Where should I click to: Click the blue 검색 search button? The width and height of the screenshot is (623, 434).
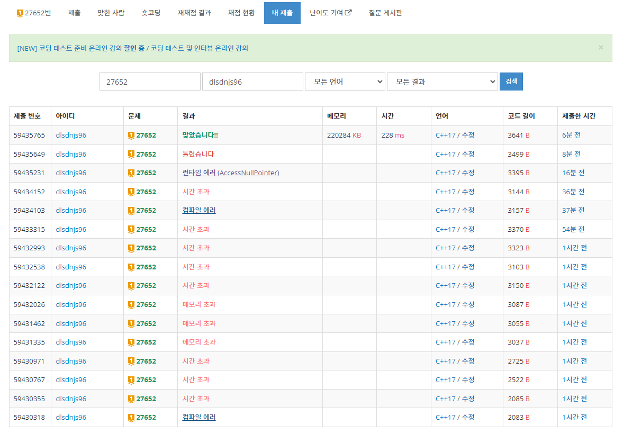pyautogui.click(x=511, y=82)
